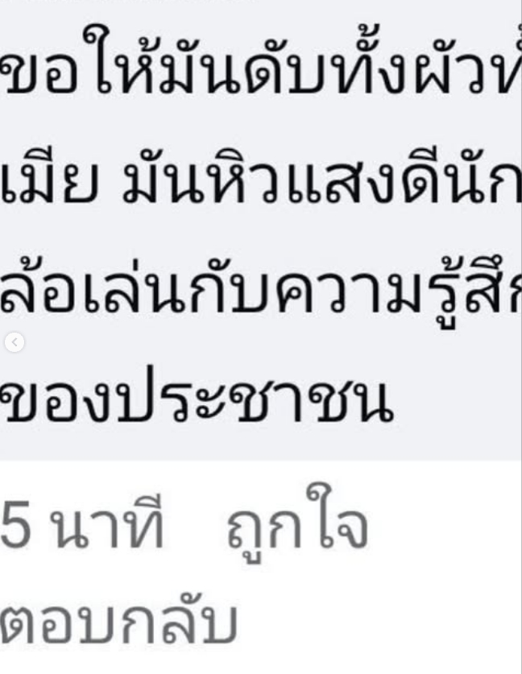522x674 pixels.
Task: Click the blank white space right of ถูกใจ
Action: point(443,523)
